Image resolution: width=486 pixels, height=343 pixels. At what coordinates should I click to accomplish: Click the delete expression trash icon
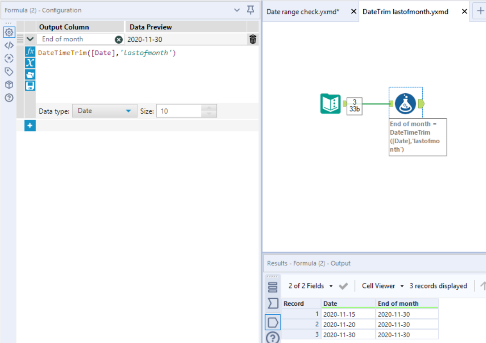(x=253, y=39)
